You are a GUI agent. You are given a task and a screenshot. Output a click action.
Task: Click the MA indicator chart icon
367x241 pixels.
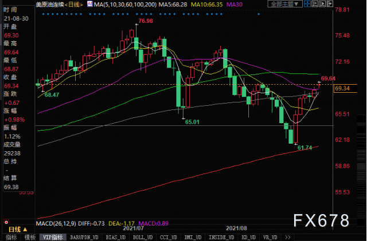point(90,4)
